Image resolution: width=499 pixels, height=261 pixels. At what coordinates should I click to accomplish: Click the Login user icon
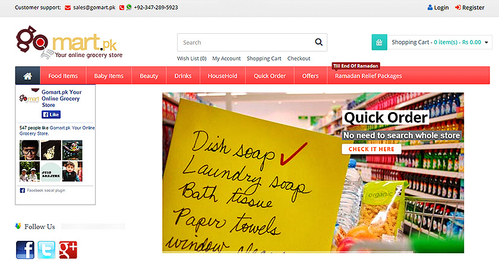430,7
